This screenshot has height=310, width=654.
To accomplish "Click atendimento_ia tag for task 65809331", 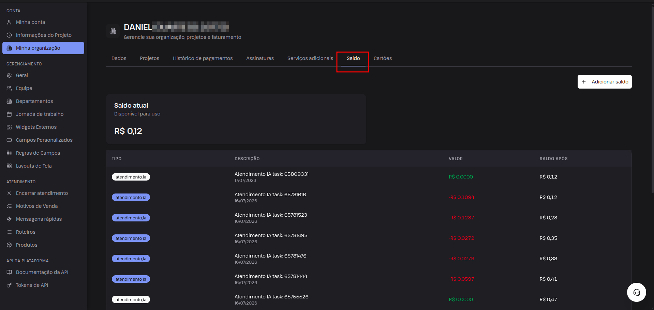I will coord(131,177).
